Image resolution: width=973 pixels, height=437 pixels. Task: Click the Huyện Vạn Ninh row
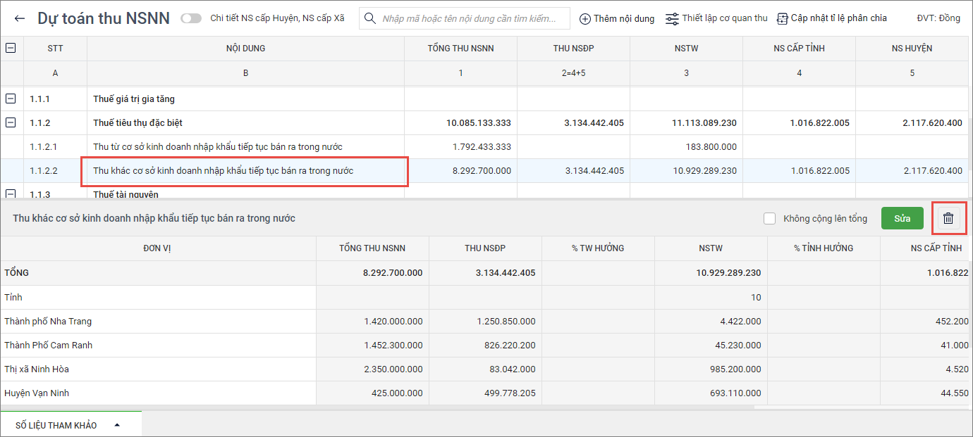click(x=37, y=393)
